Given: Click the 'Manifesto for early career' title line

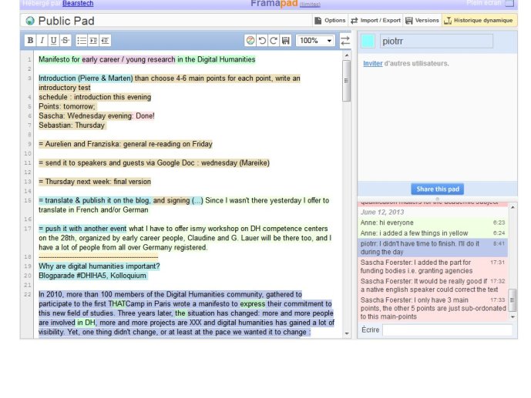Looking at the screenshot, I should coord(147,59).
